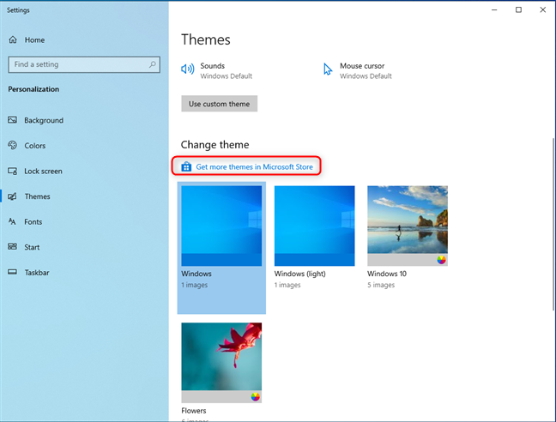Open Sounds Windows Default setting
Viewport: 556px width, 422px height.
(x=217, y=70)
